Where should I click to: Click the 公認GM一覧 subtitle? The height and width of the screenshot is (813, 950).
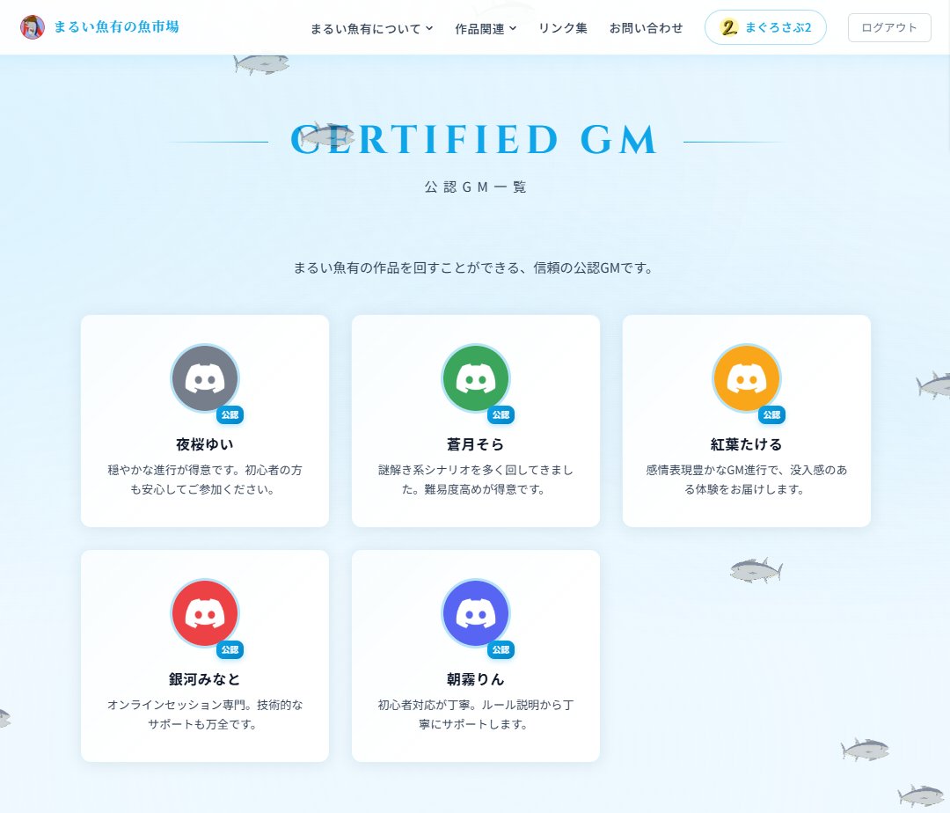point(476,187)
